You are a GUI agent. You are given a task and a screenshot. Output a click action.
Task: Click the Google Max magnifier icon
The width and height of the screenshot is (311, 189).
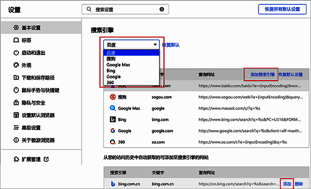coord(113,108)
